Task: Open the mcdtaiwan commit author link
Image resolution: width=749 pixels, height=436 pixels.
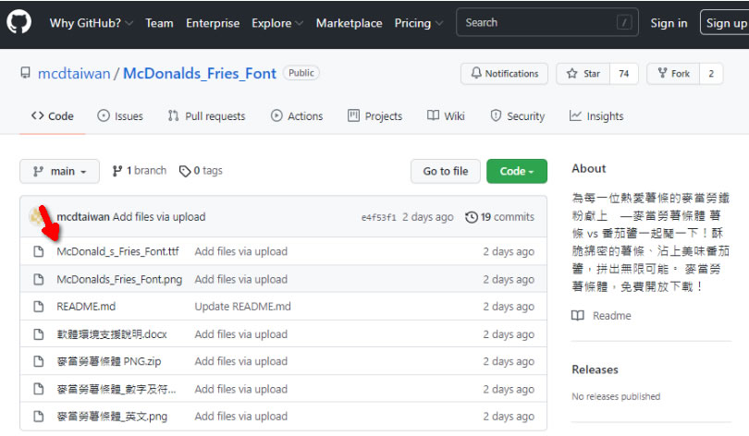Action: coord(83,216)
